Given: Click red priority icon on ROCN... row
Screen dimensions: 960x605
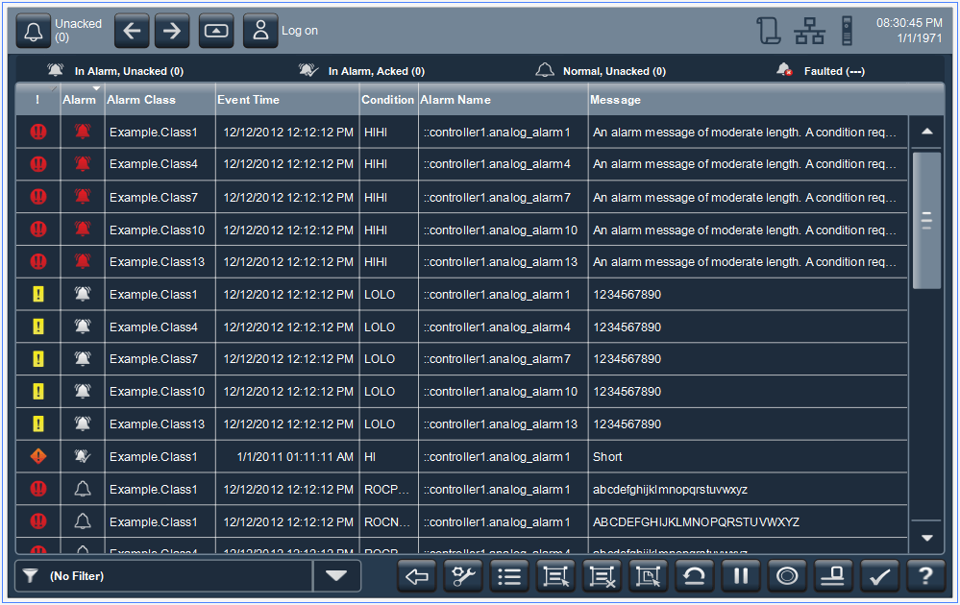Looking at the screenshot, I should click(38, 521).
